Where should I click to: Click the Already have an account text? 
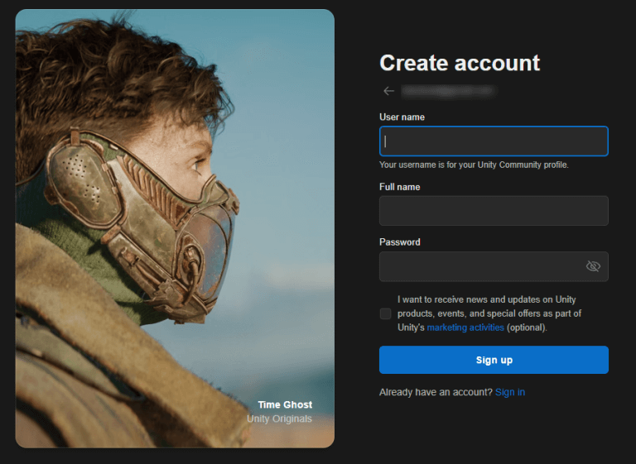pos(436,392)
